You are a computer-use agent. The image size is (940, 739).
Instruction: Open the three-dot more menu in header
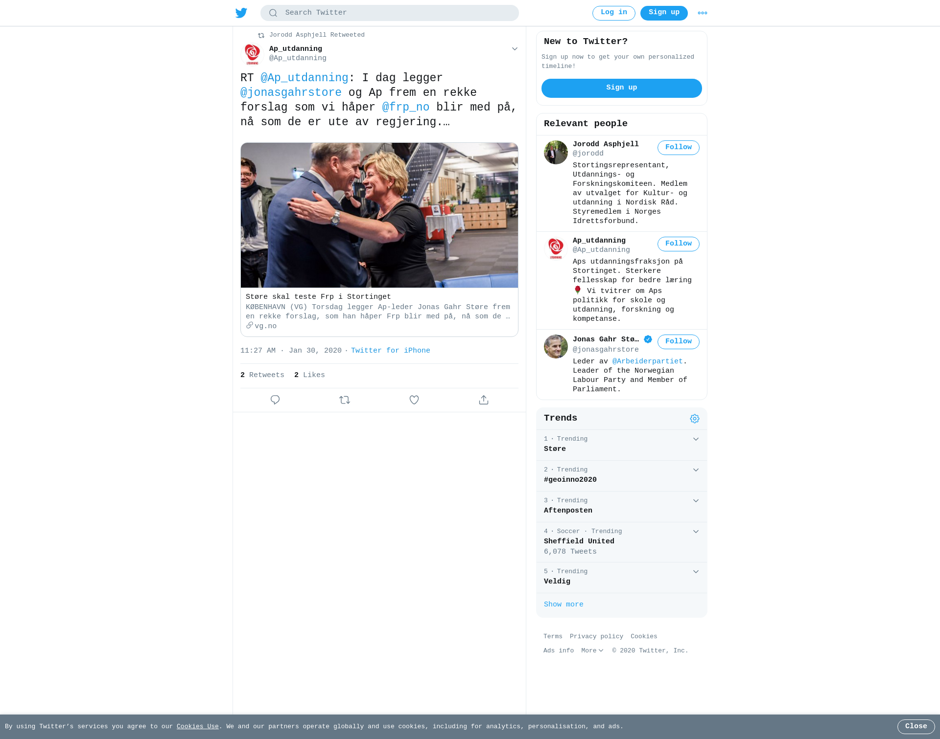tap(703, 13)
